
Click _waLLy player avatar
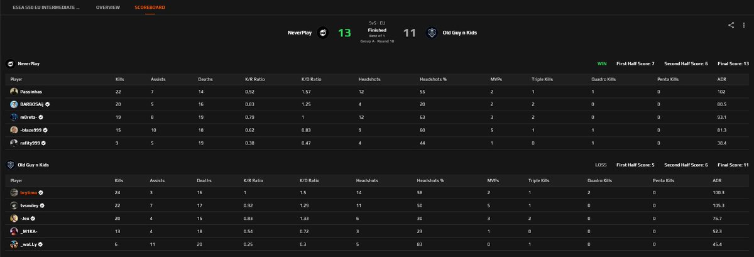pyautogui.click(x=14, y=244)
